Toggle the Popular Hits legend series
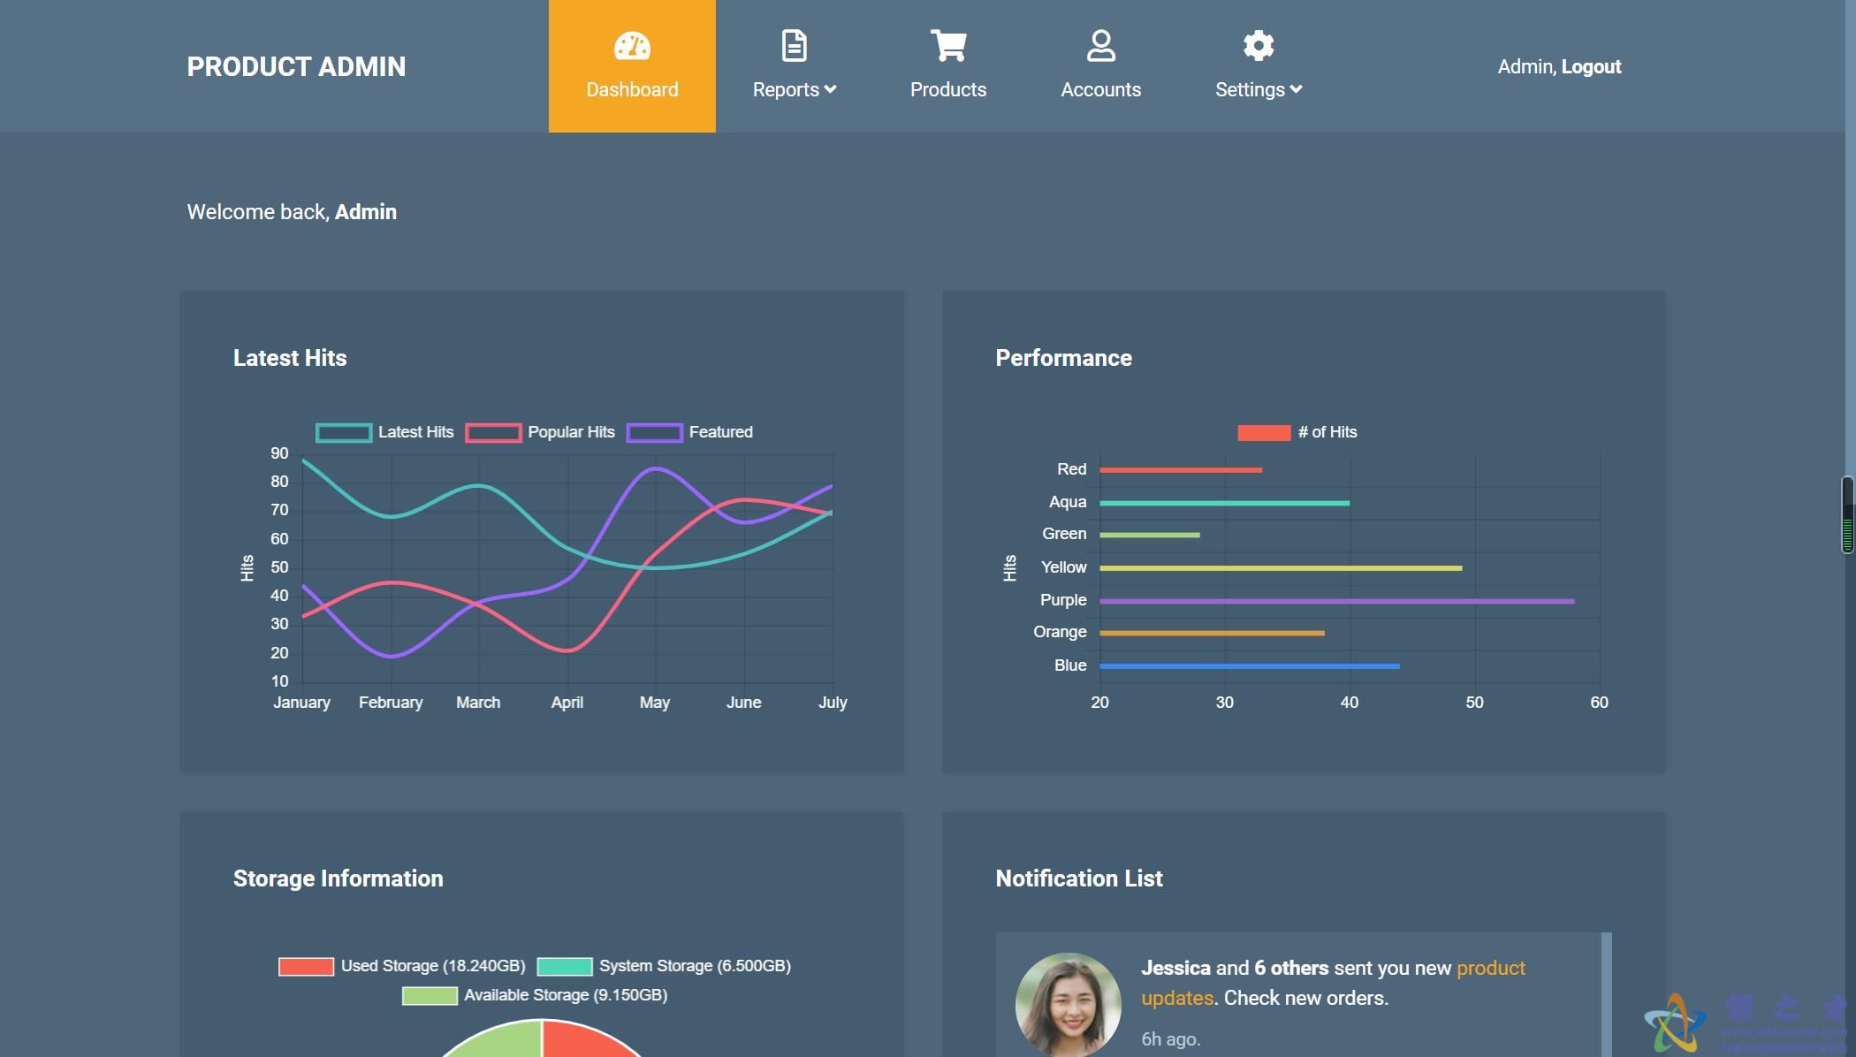1856x1057 pixels. coord(540,432)
